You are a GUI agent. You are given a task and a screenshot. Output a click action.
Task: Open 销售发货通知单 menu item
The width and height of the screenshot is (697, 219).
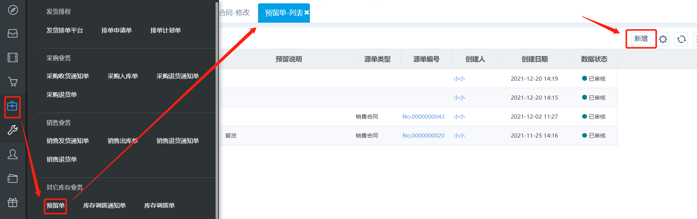tap(68, 141)
